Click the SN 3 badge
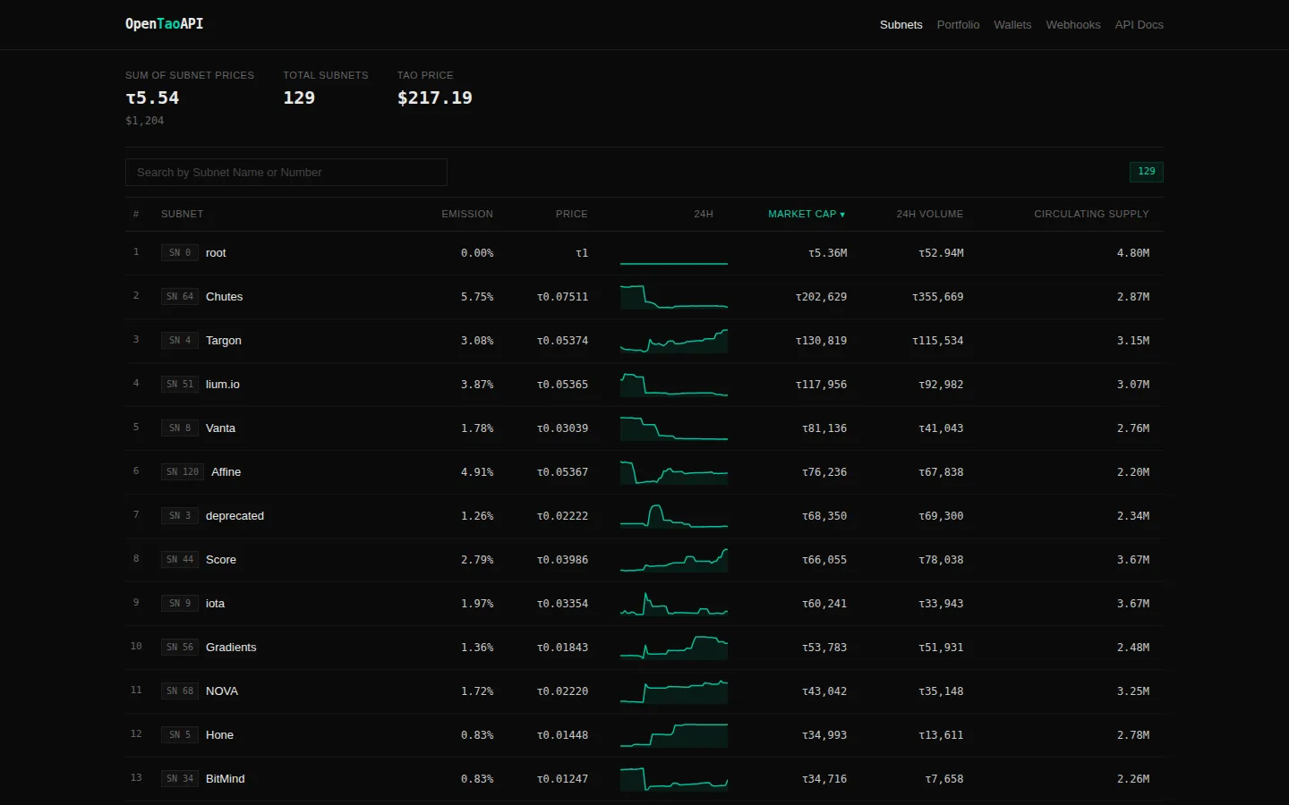This screenshot has width=1289, height=805. pyautogui.click(x=180, y=516)
